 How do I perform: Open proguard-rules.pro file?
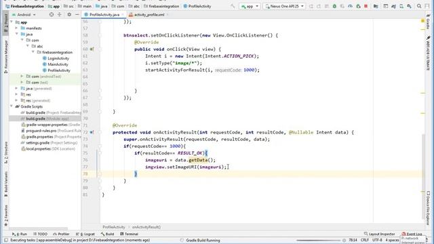pyautogui.click(x=51, y=131)
